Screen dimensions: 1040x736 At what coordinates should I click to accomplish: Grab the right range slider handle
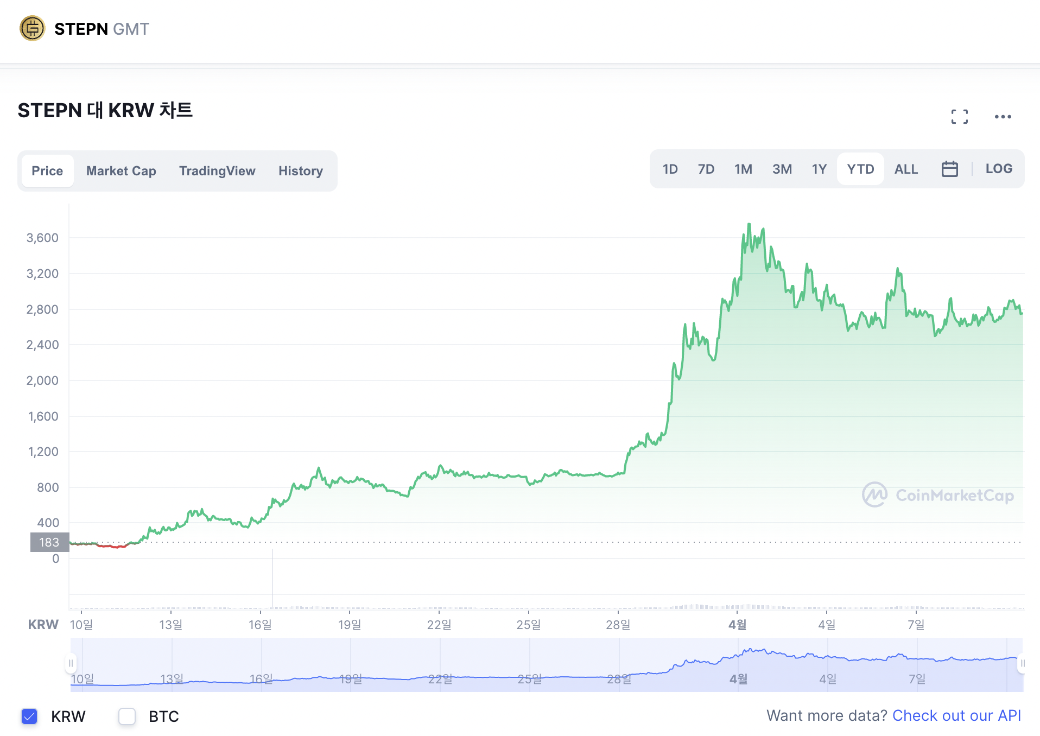[1022, 663]
